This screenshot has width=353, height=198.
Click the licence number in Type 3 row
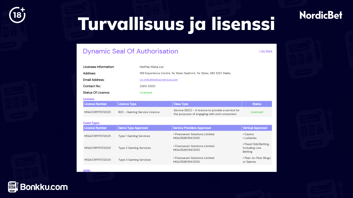tap(97, 160)
